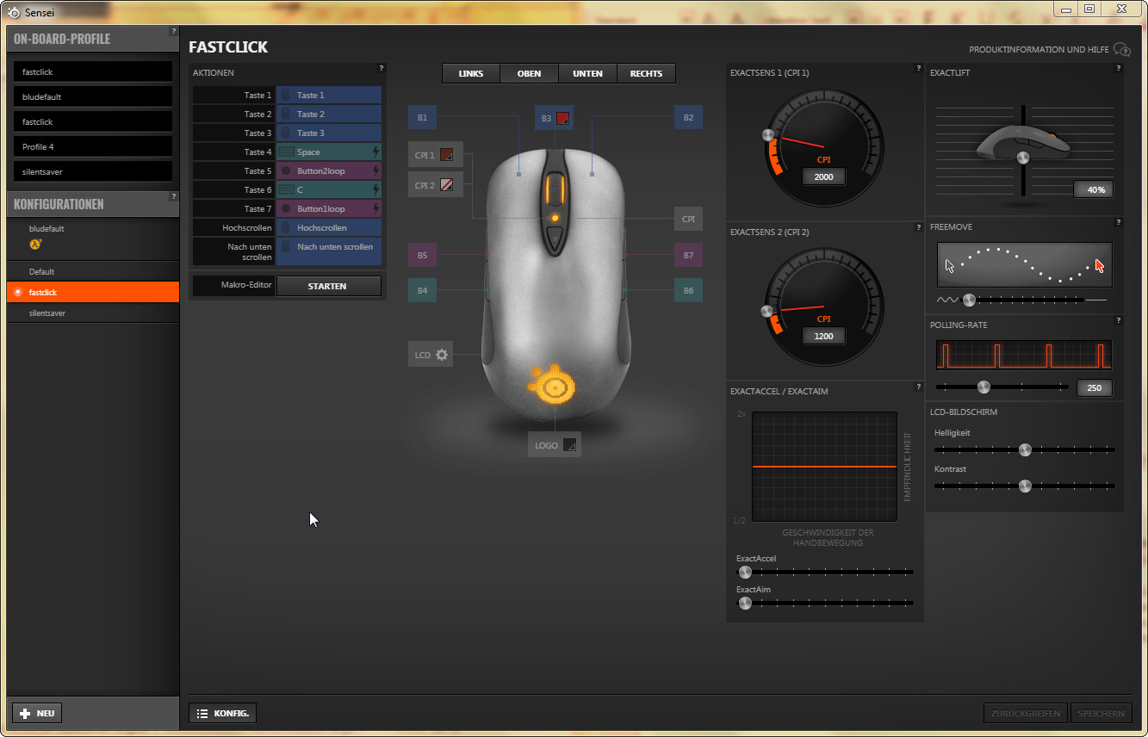Select the first fastclick on-board profile

click(x=93, y=71)
